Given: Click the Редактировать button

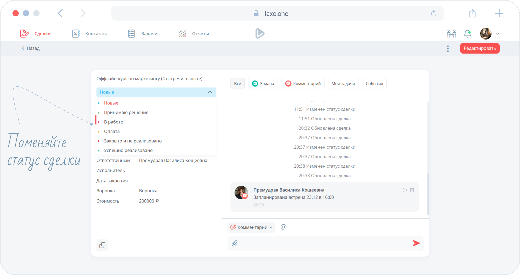Looking at the screenshot, I should [x=480, y=48].
